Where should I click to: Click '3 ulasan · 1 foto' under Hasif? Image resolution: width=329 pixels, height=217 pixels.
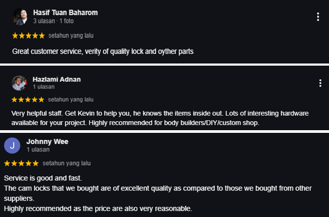[x=54, y=21]
